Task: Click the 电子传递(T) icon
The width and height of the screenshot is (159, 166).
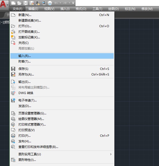Action: 13,100
